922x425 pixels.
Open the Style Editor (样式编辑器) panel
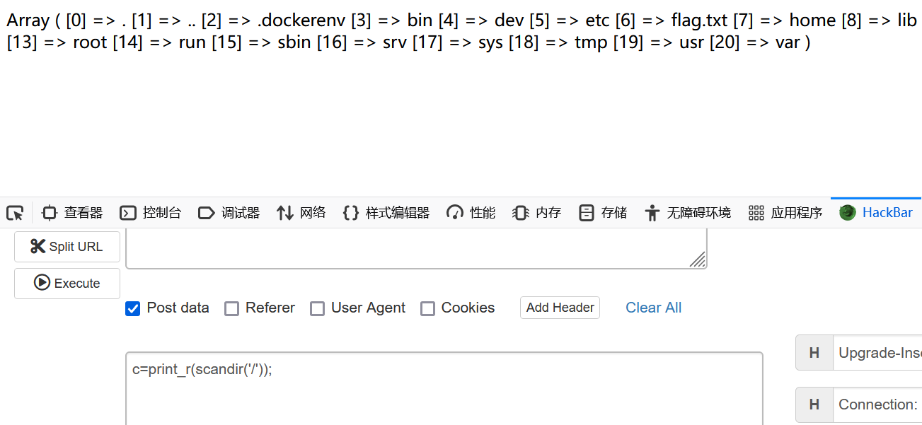point(386,213)
